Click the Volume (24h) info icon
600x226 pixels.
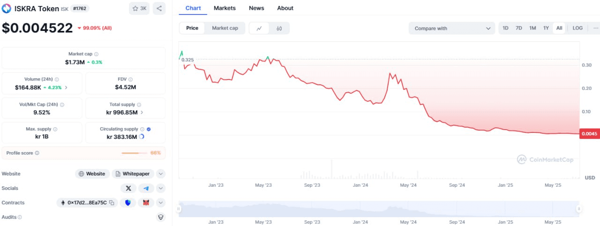click(57, 80)
